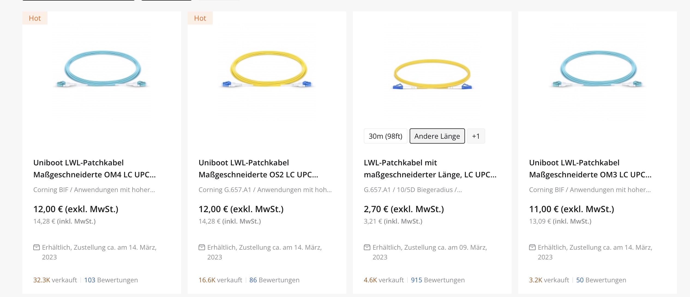Open Uniboot Maßgeschneiderte OM3 LC UPC title
This screenshot has height=297, width=690.
590,169
